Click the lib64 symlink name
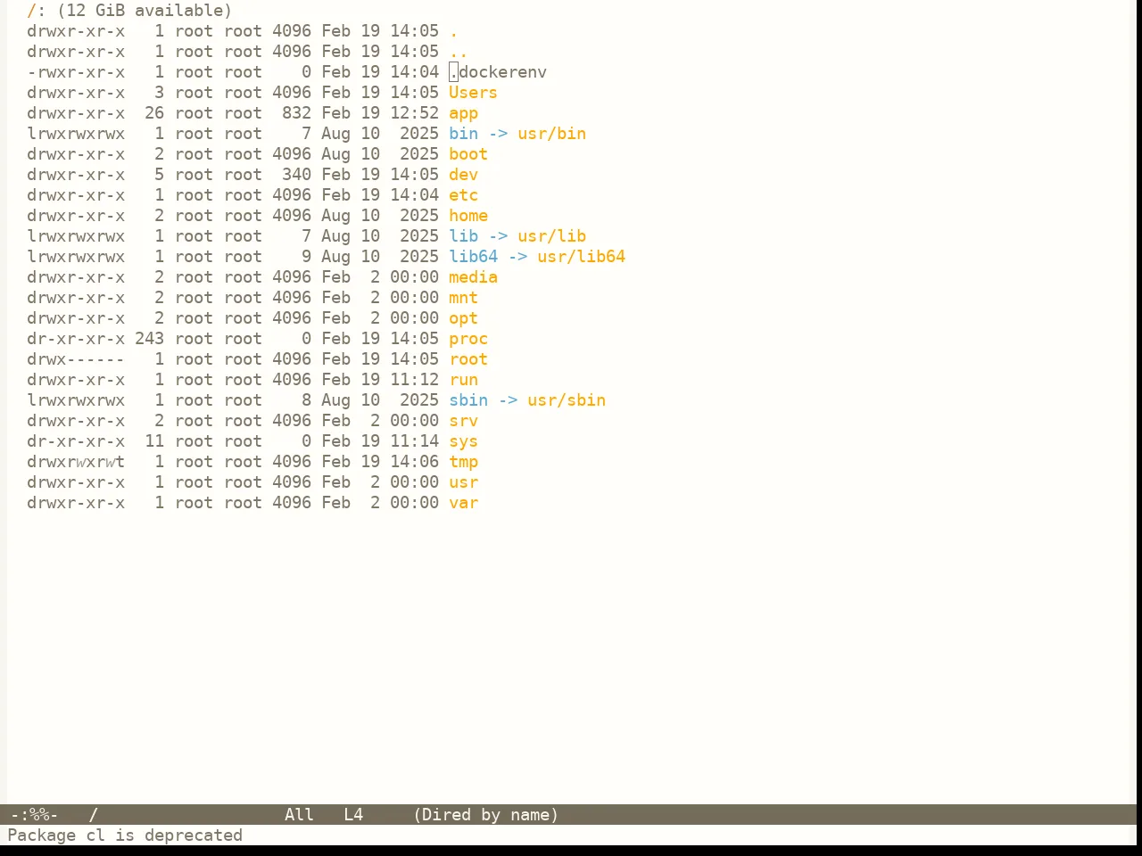This screenshot has width=1142, height=856. [x=473, y=257]
